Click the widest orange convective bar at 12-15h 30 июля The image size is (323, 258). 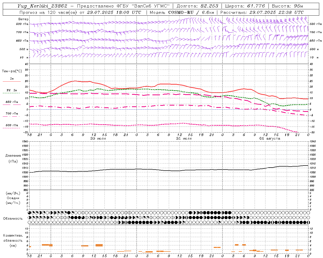tap(99, 245)
